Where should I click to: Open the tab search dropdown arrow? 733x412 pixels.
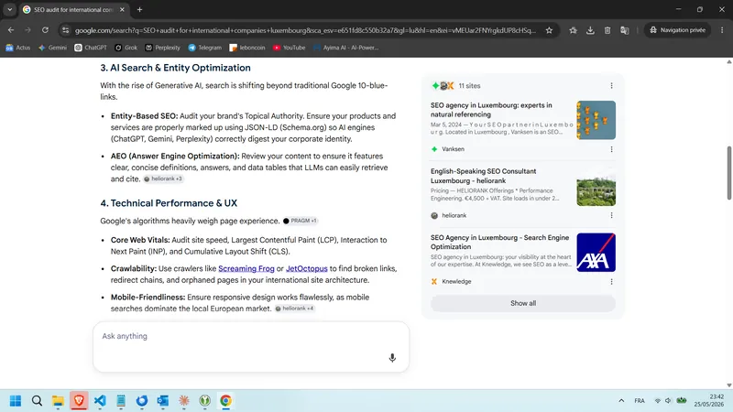[10, 9]
